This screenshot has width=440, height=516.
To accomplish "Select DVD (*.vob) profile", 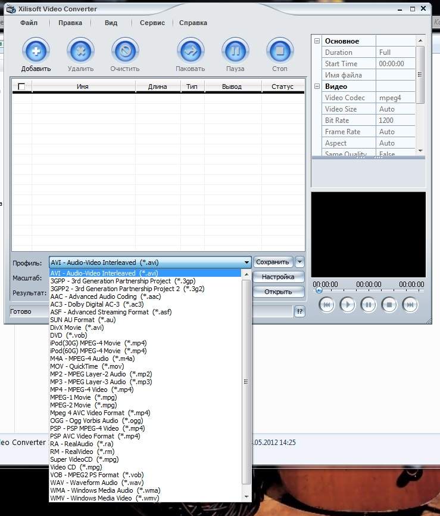I will pyautogui.click(x=145, y=335).
